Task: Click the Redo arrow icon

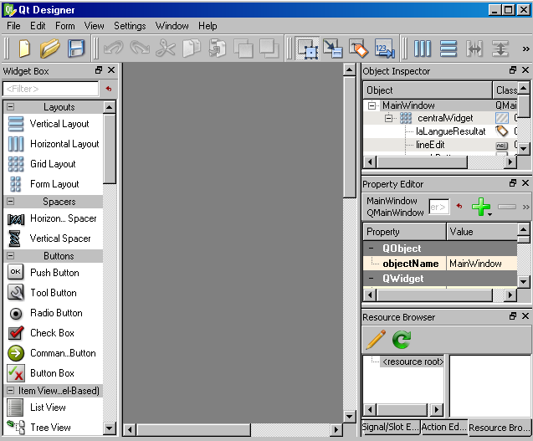Action: [140, 49]
